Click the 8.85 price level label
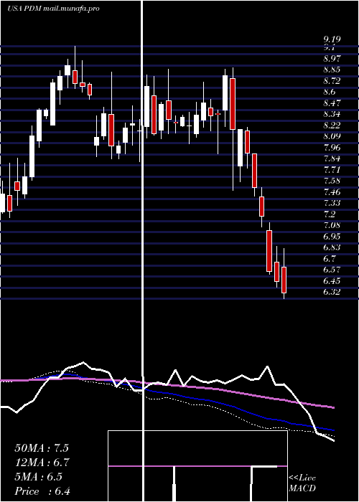This screenshot has height=502, width=359. click(x=332, y=70)
